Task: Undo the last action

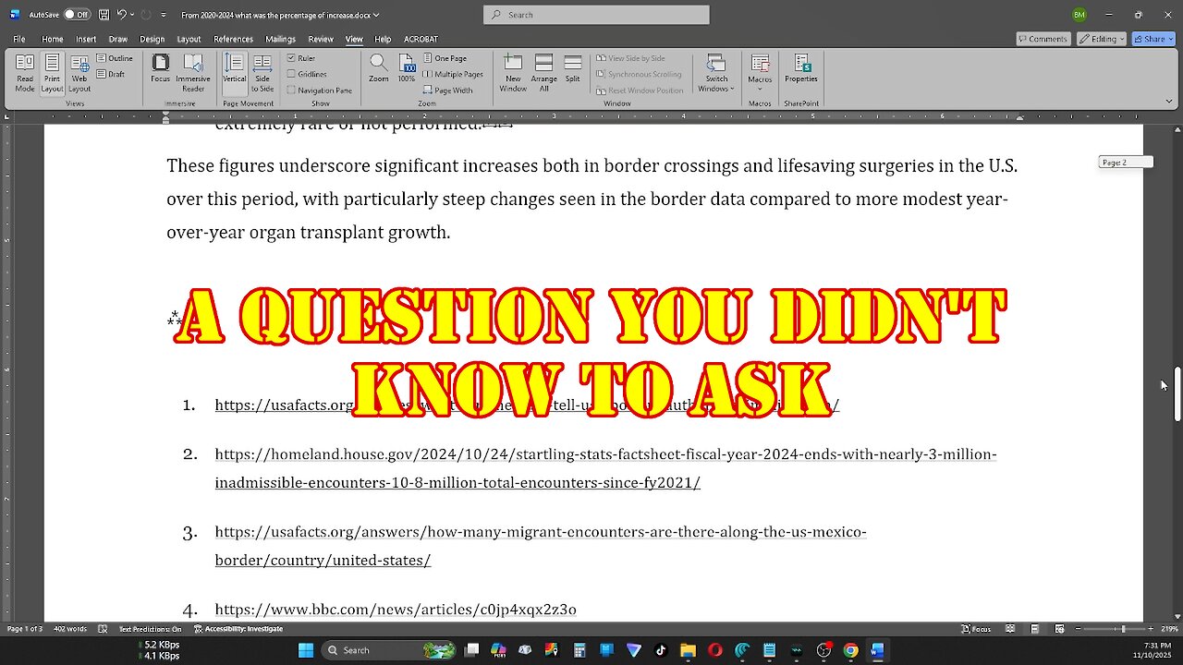Action: coord(121,15)
